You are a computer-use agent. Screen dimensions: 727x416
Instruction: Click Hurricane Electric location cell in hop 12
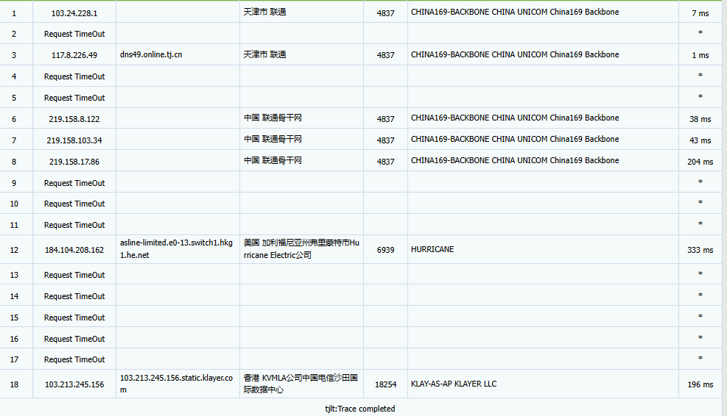tap(301, 248)
